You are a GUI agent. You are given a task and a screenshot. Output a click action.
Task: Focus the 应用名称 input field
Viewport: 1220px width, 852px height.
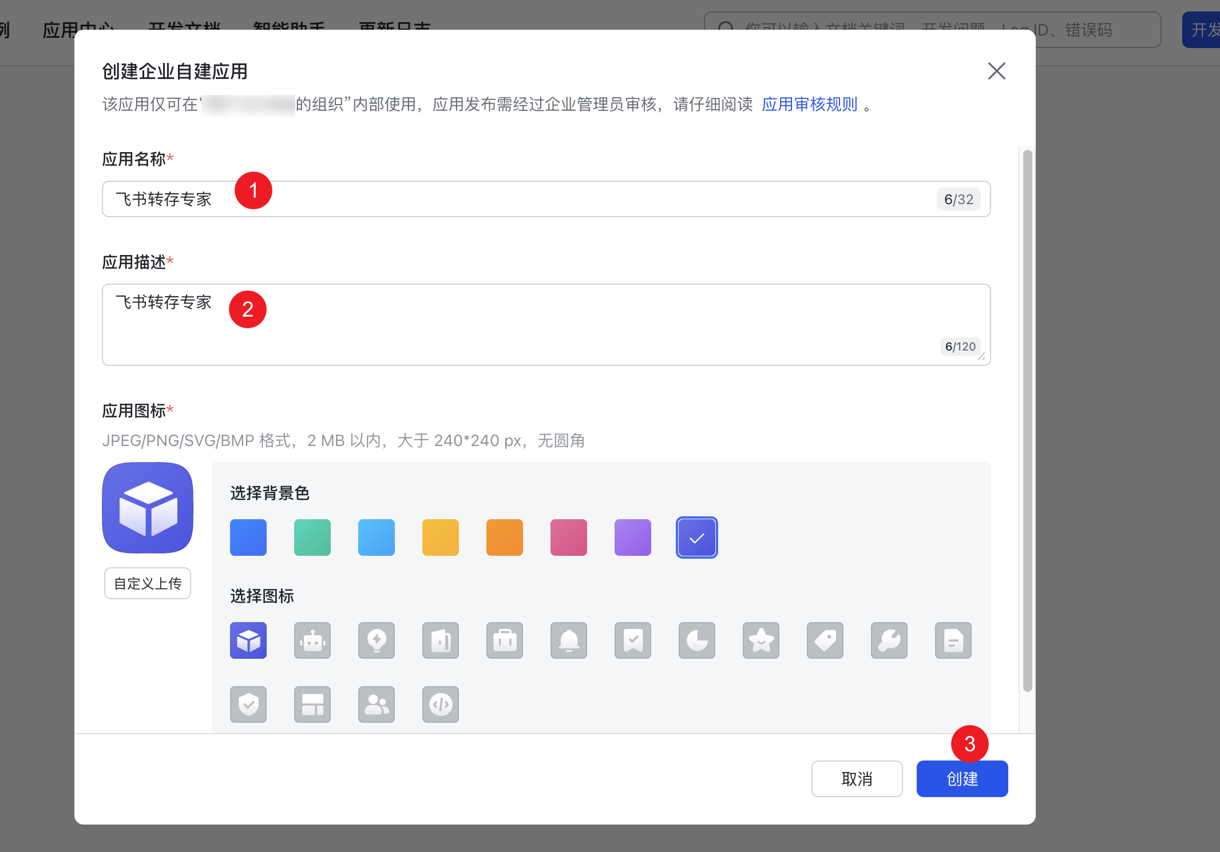coord(546,199)
